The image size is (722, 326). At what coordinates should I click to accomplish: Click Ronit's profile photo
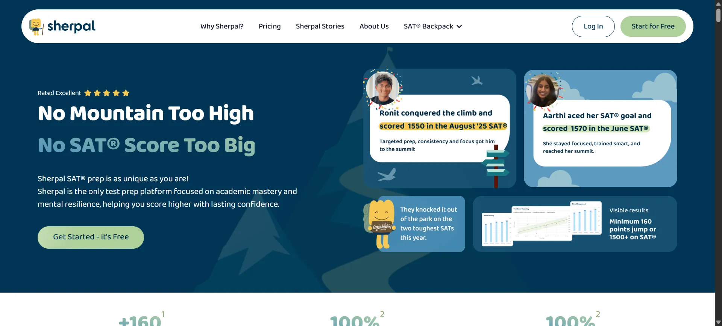click(382, 88)
